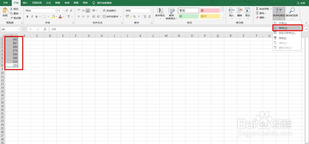Apply comma style number format
The height and width of the screenshot is (144, 309).
point(139,17)
